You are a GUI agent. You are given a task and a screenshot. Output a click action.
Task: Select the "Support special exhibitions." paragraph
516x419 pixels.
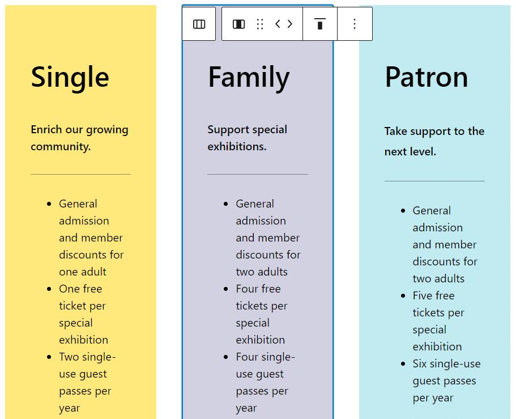click(x=247, y=138)
